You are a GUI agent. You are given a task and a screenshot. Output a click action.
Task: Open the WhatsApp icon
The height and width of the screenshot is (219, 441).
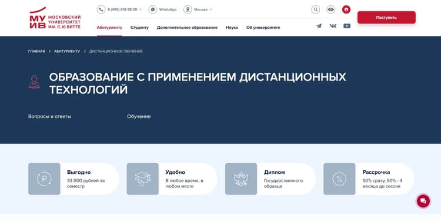coord(153,9)
